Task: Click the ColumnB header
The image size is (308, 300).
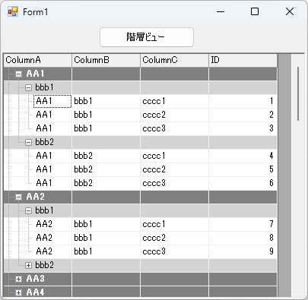Action: pos(106,60)
